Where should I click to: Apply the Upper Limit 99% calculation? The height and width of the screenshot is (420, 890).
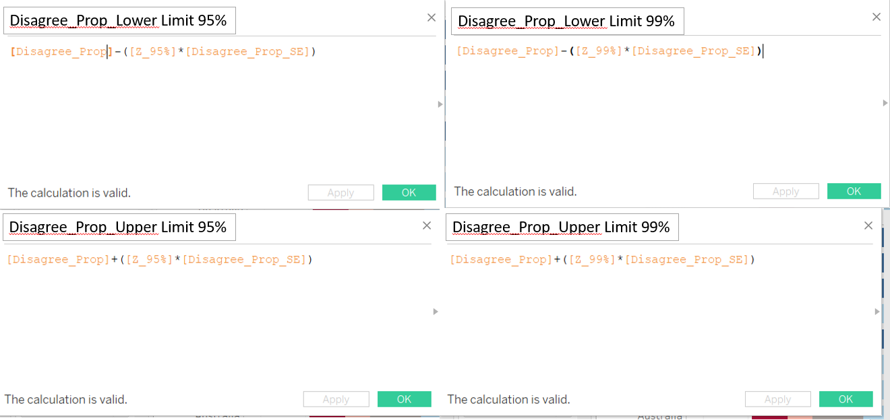[777, 399]
